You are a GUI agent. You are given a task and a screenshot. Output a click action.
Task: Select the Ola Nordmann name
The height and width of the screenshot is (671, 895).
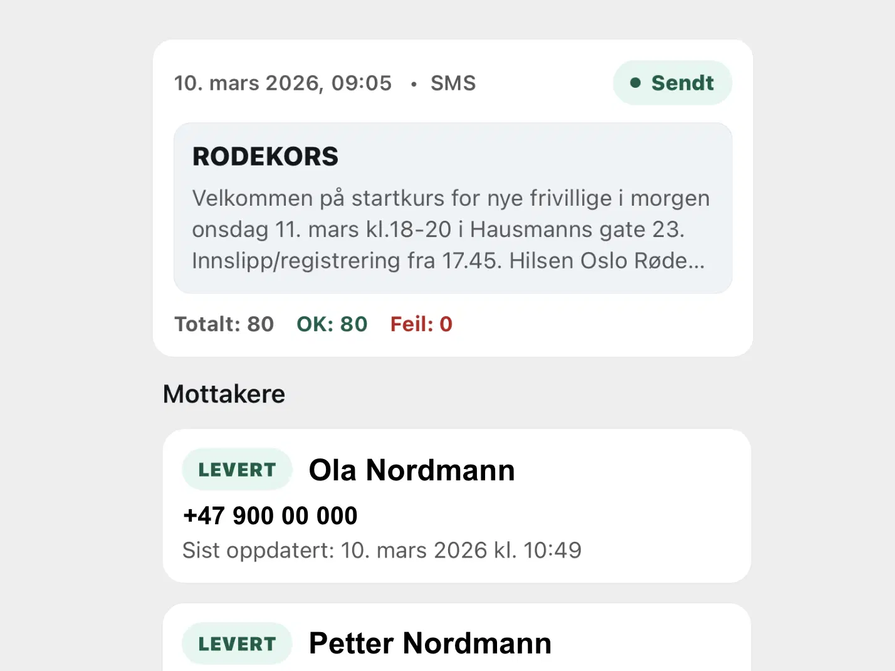tap(412, 470)
